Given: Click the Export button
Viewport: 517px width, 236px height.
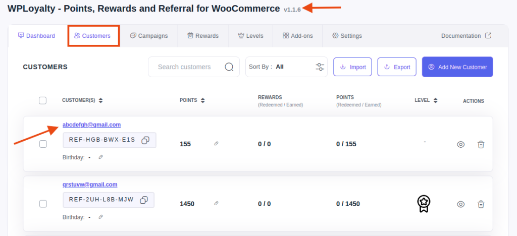Looking at the screenshot, I should point(397,67).
